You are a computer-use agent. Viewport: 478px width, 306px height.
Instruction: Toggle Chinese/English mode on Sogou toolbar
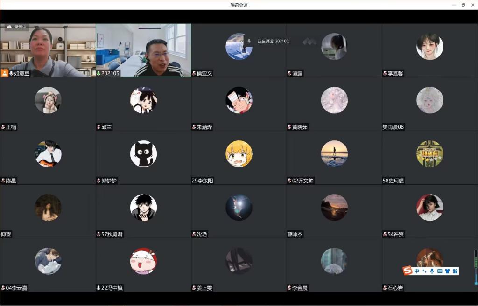(x=417, y=271)
